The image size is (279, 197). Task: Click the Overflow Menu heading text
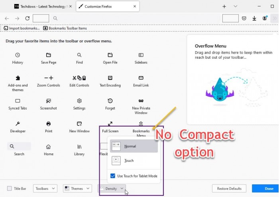pyautogui.click(x=210, y=46)
